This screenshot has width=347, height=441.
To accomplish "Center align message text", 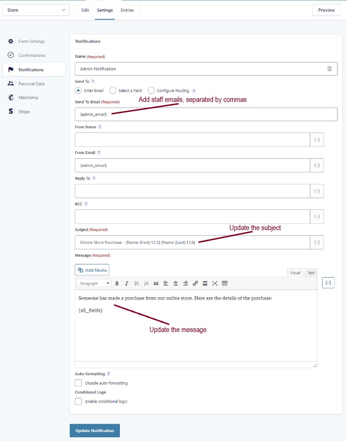I will [x=175, y=283].
